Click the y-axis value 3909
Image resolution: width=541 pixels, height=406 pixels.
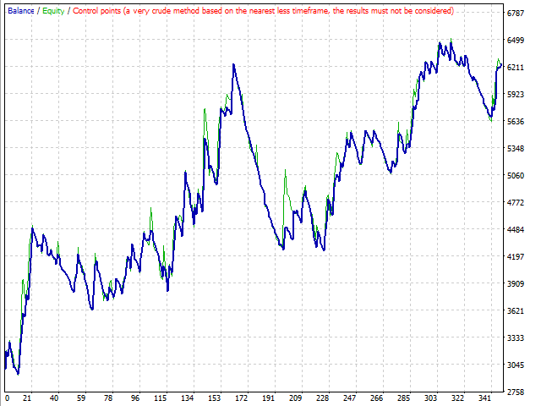click(516, 284)
